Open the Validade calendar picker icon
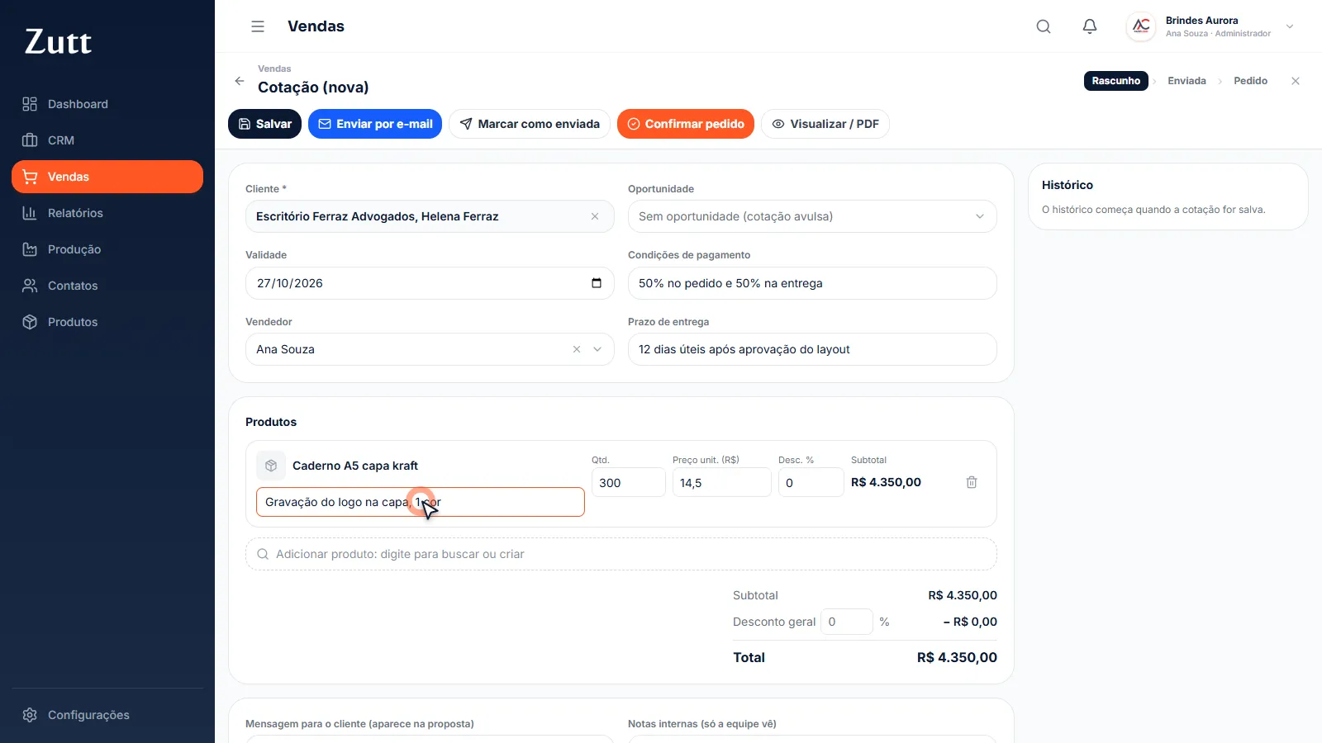This screenshot has height=743, width=1322. [597, 283]
